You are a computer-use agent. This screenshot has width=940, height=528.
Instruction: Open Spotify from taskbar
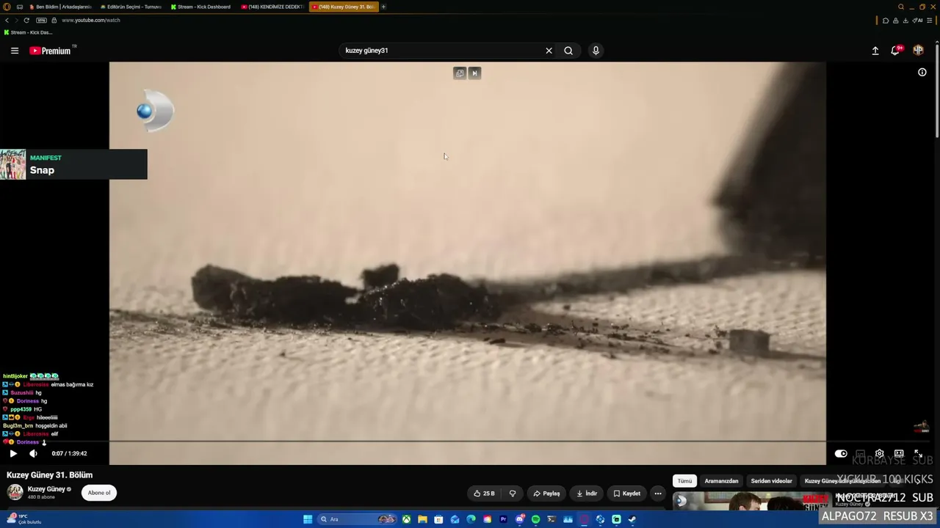click(x=535, y=519)
